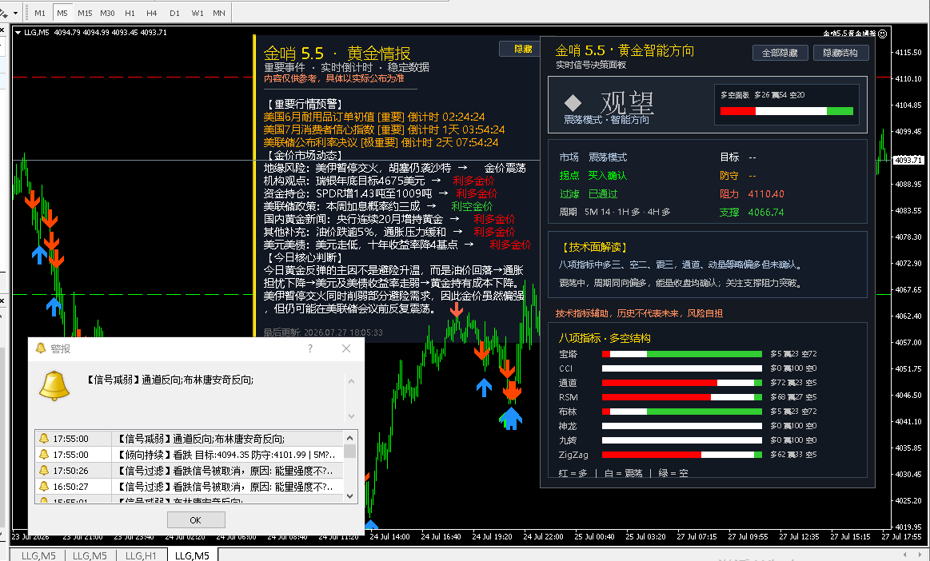Click the alert list scrollbar thumb
The height and width of the screenshot is (561, 930).
350,451
